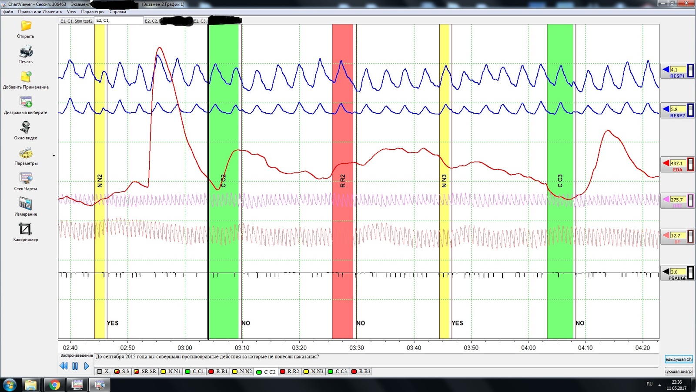The height and width of the screenshot is (392, 696).
Task: Click the RU language indicator in tray
Action: coord(649,384)
